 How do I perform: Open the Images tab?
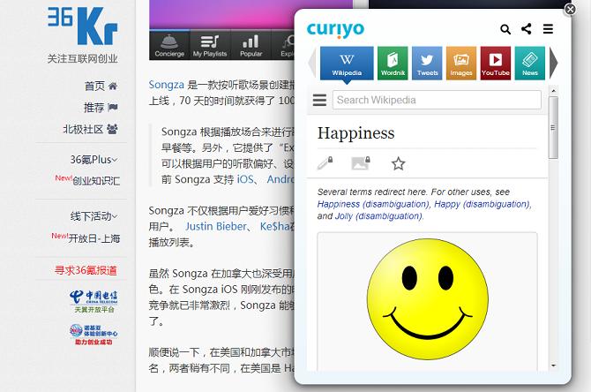(461, 63)
